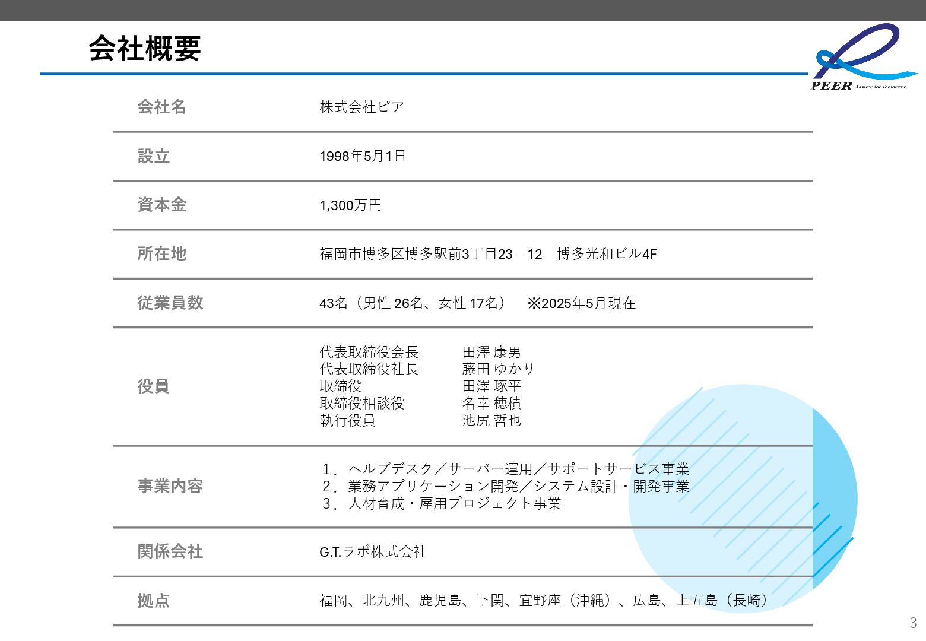Click the slide page number 3
The width and height of the screenshot is (926, 641).
click(x=913, y=623)
